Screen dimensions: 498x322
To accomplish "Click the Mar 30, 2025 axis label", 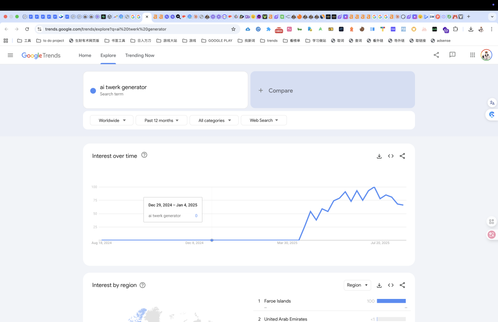I will tap(287, 243).
